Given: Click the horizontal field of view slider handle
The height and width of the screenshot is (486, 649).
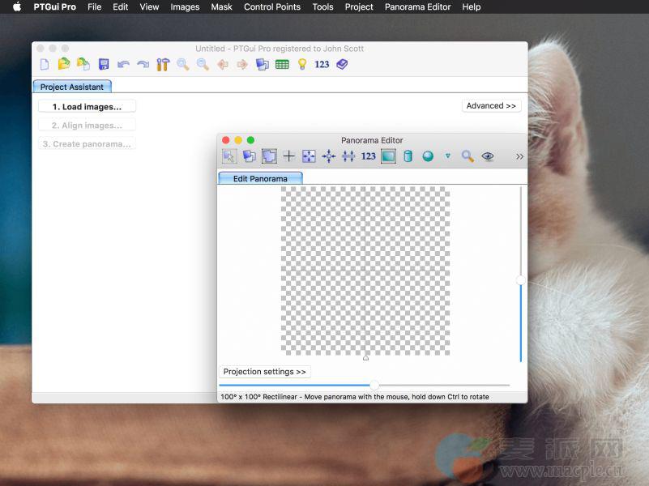Looking at the screenshot, I should point(374,386).
